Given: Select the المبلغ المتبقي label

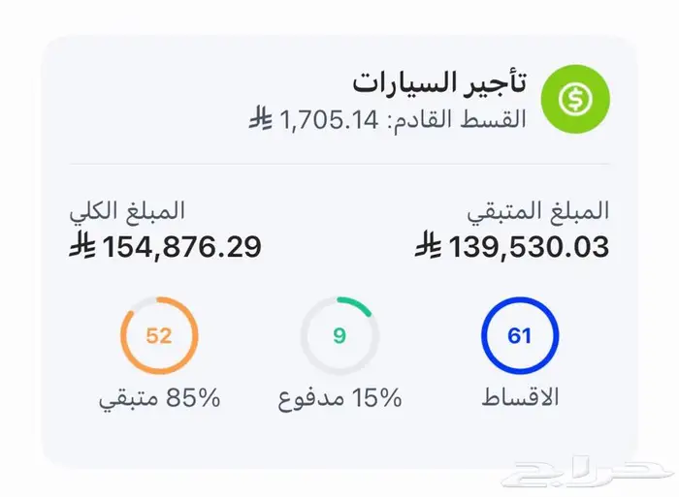Looking at the screenshot, I should tap(539, 210).
